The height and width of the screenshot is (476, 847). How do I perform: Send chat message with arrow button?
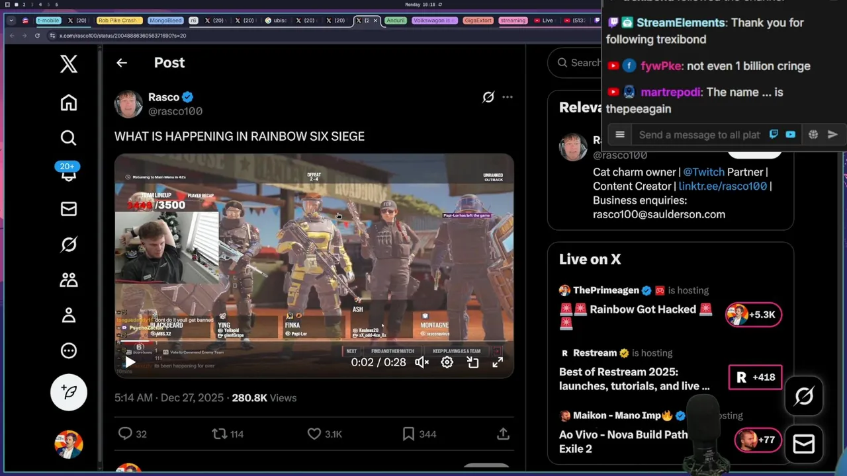(x=833, y=135)
